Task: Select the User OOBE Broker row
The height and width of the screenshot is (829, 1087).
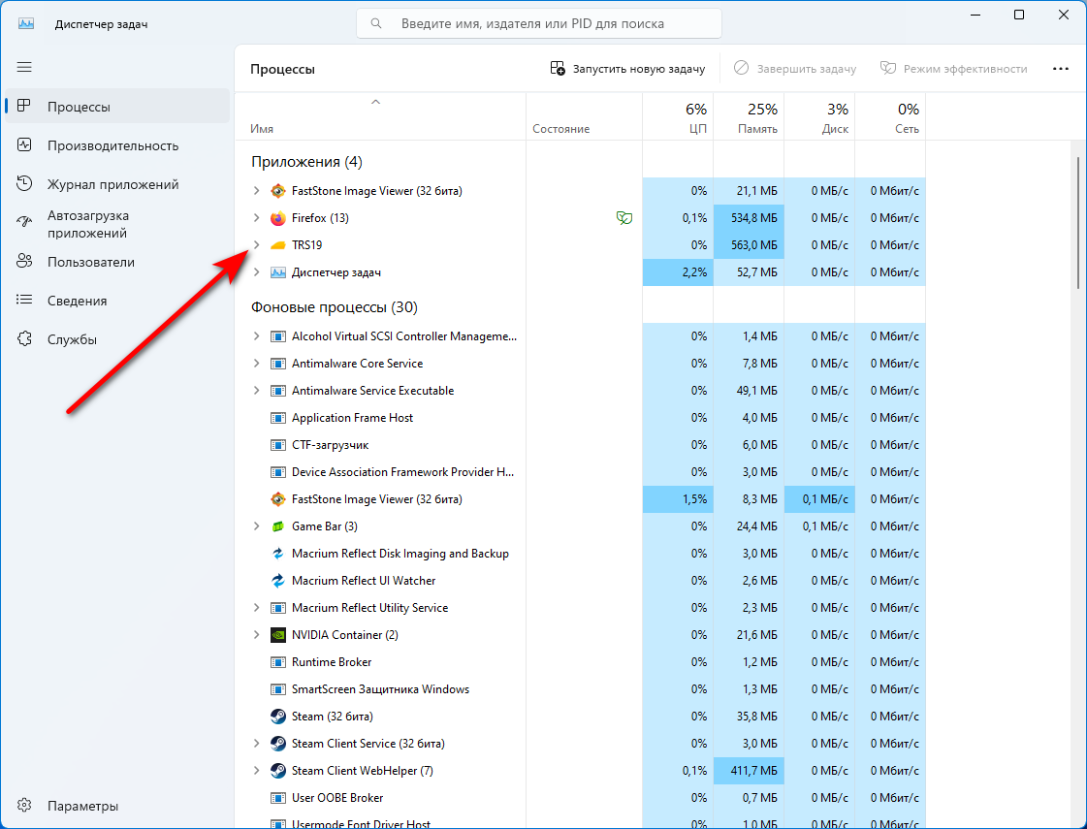Action: tap(580, 798)
